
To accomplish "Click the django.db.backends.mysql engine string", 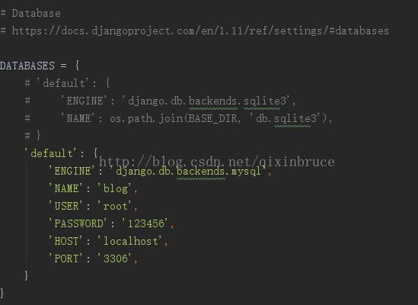I will click(187, 171).
